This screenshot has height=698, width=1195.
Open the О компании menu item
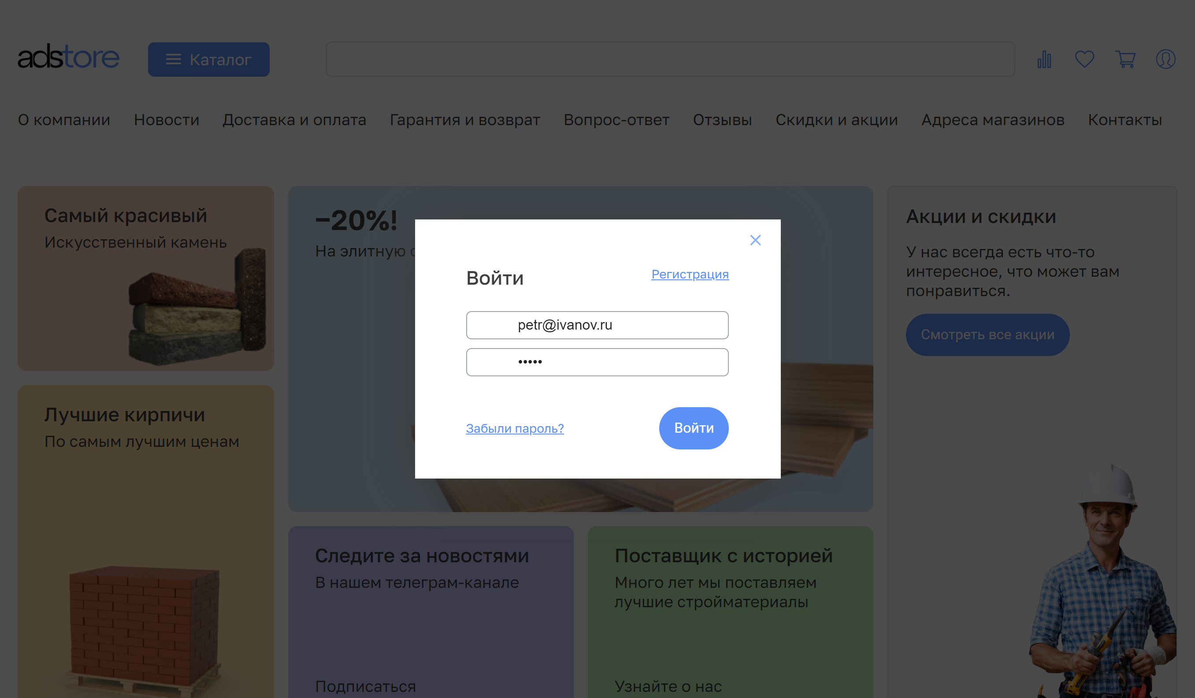click(x=63, y=120)
